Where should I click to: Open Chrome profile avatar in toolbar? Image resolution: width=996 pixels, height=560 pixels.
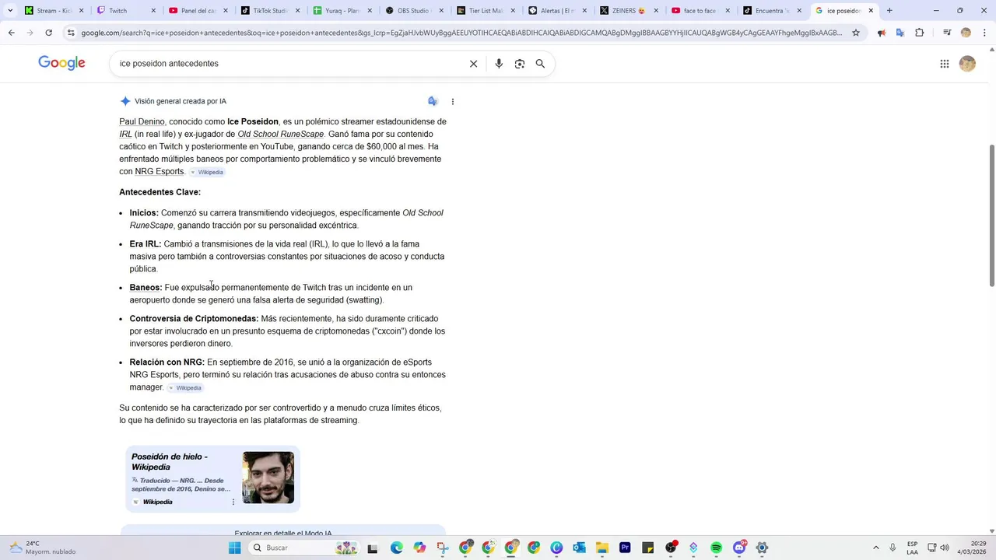tap(966, 33)
